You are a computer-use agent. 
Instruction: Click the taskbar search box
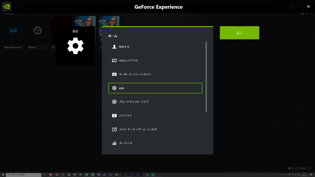[23, 175]
